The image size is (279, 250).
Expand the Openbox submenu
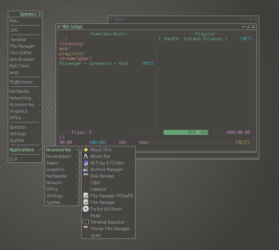coord(25,127)
